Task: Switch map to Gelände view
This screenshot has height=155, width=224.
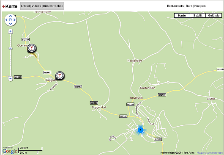Action: click(214, 15)
